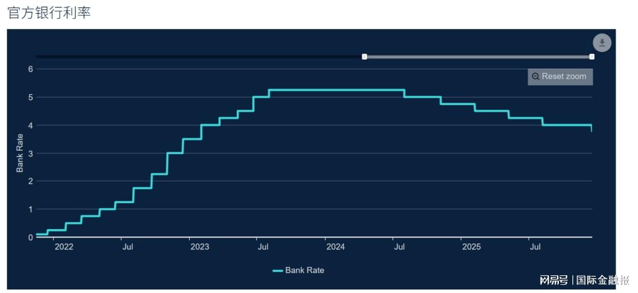Click the 5.25 peak plateau line
Image resolution: width=638 pixels, height=293 pixels.
pos(337,90)
